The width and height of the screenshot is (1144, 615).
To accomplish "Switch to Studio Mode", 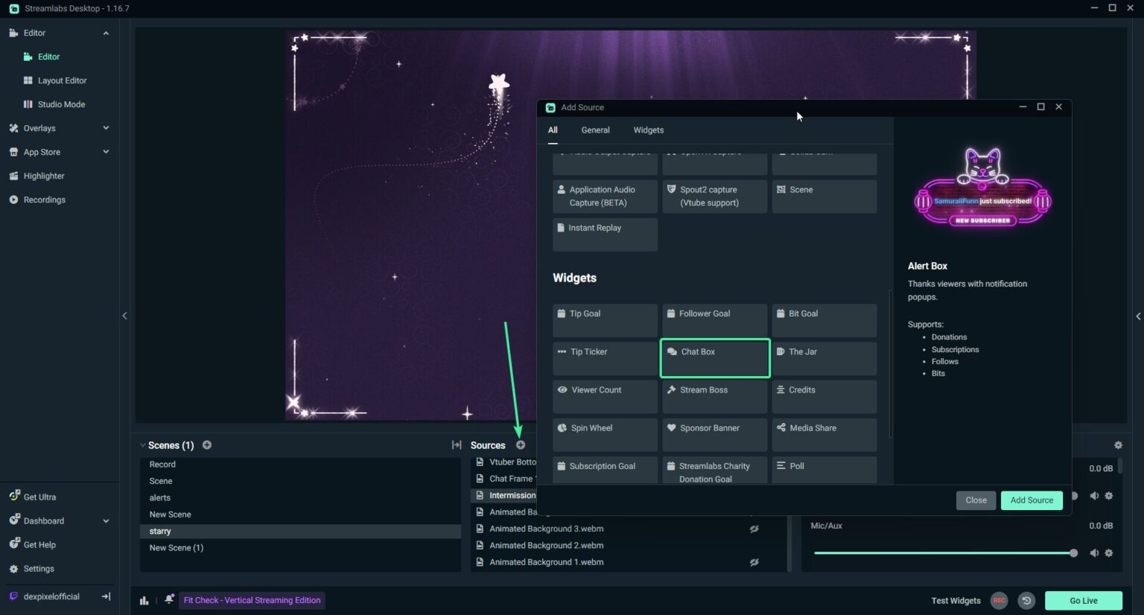I will (60, 104).
